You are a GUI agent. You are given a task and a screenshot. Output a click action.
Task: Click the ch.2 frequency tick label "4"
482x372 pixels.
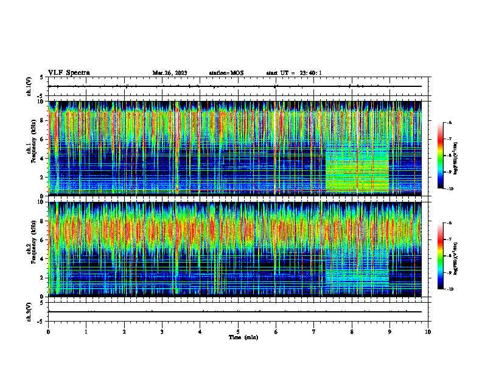point(43,259)
